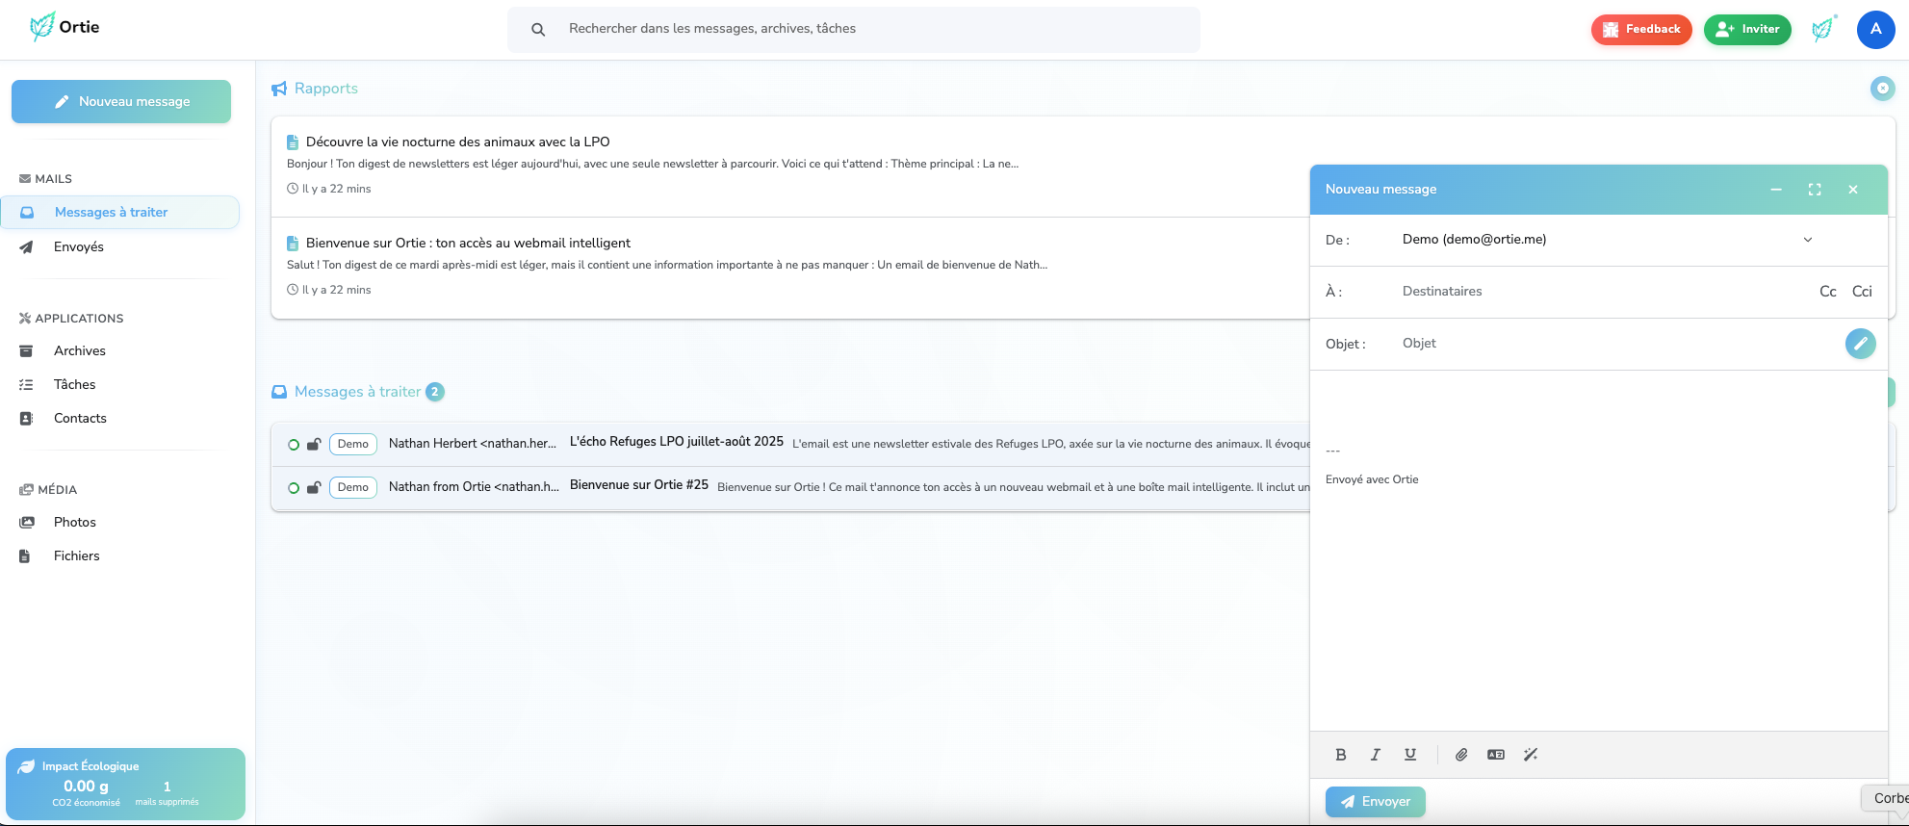
Task: Go to Archives in the sidebar
Action: [x=80, y=351]
